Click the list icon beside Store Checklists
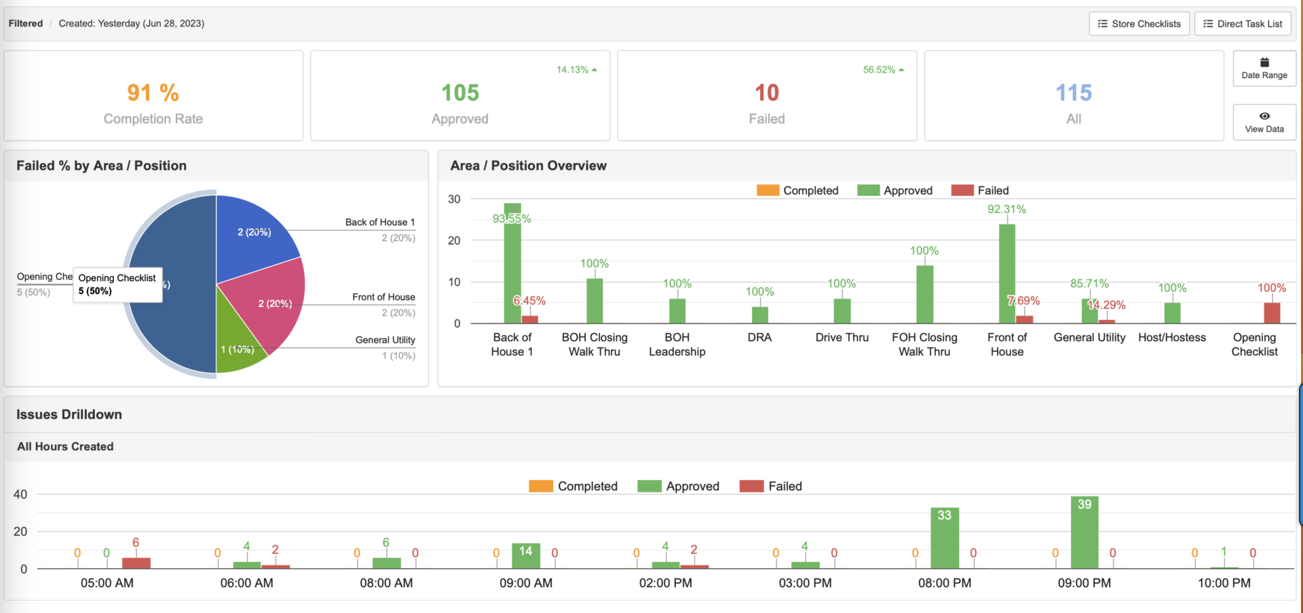The image size is (1303, 613). (x=1103, y=24)
